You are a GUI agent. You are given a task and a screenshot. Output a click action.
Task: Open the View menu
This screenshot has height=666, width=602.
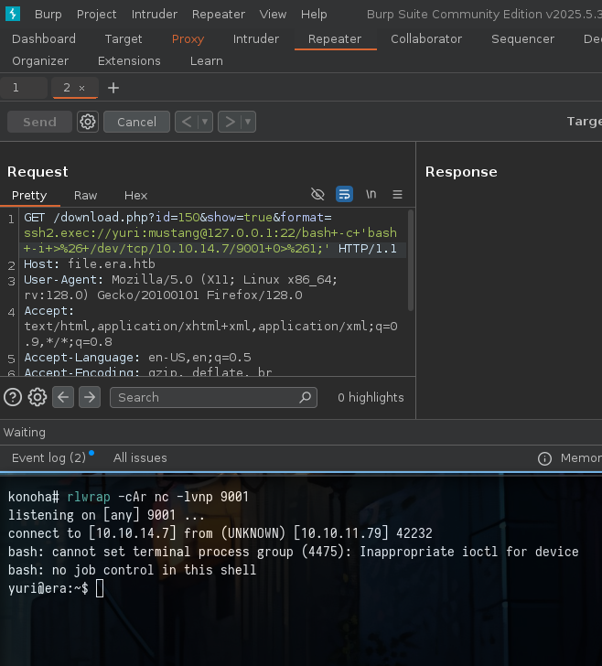click(273, 14)
